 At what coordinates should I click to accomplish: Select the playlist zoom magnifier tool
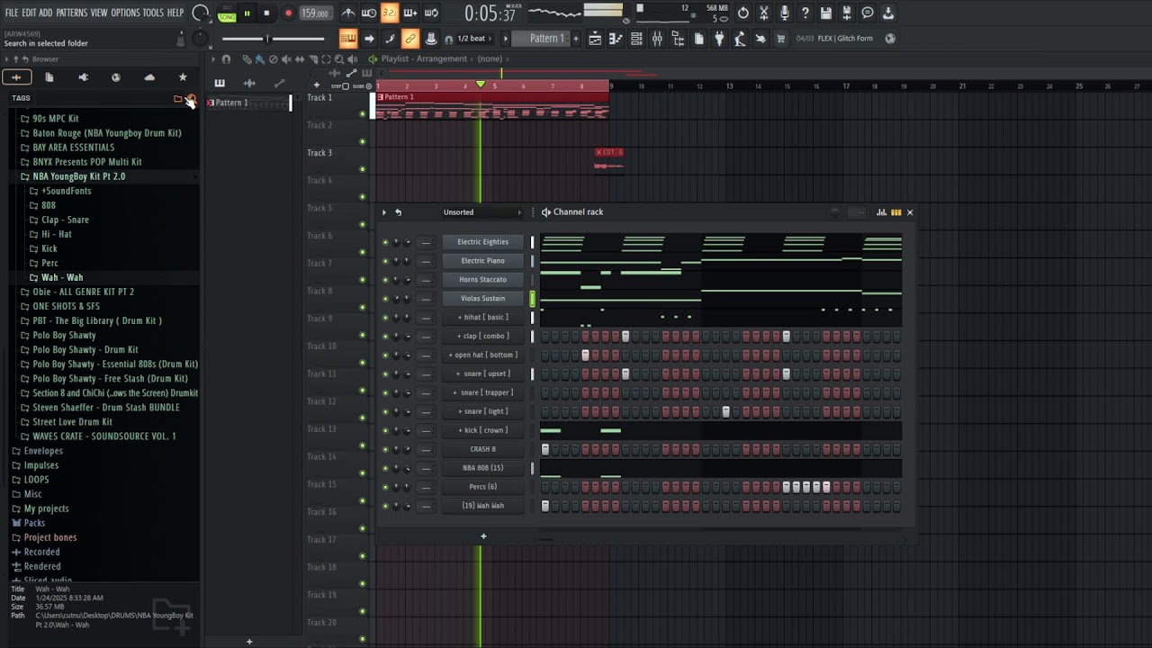339,59
